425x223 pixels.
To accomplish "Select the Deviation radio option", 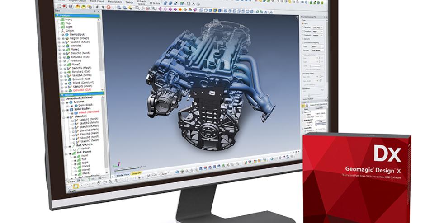I will (x=303, y=28).
